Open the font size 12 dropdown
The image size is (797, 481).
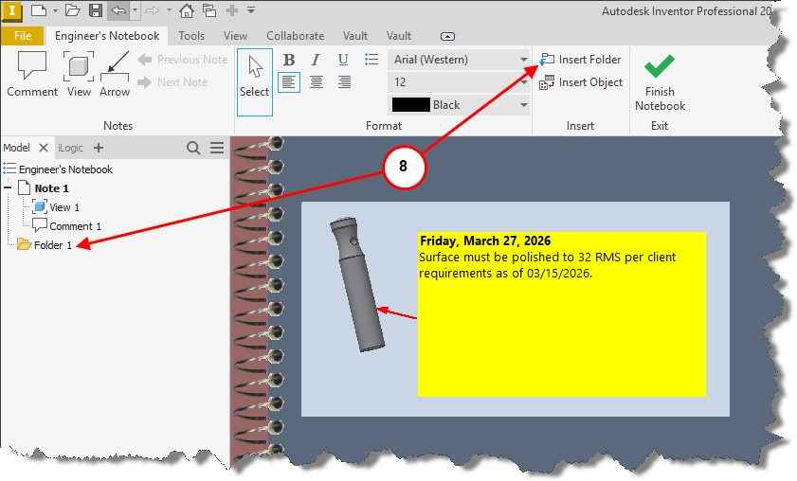pos(459,82)
